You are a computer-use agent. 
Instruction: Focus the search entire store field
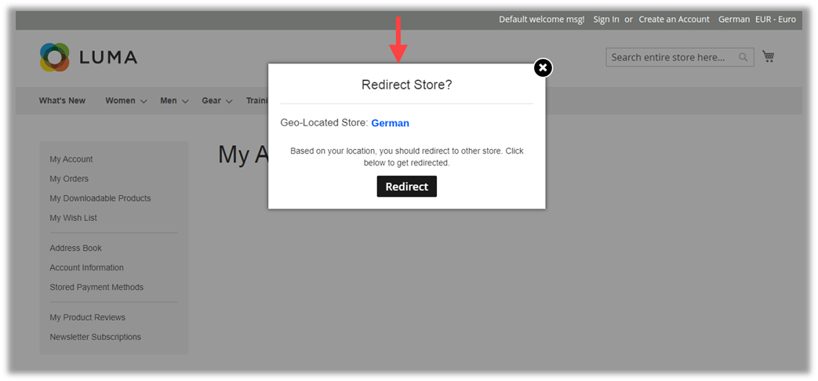click(x=671, y=57)
